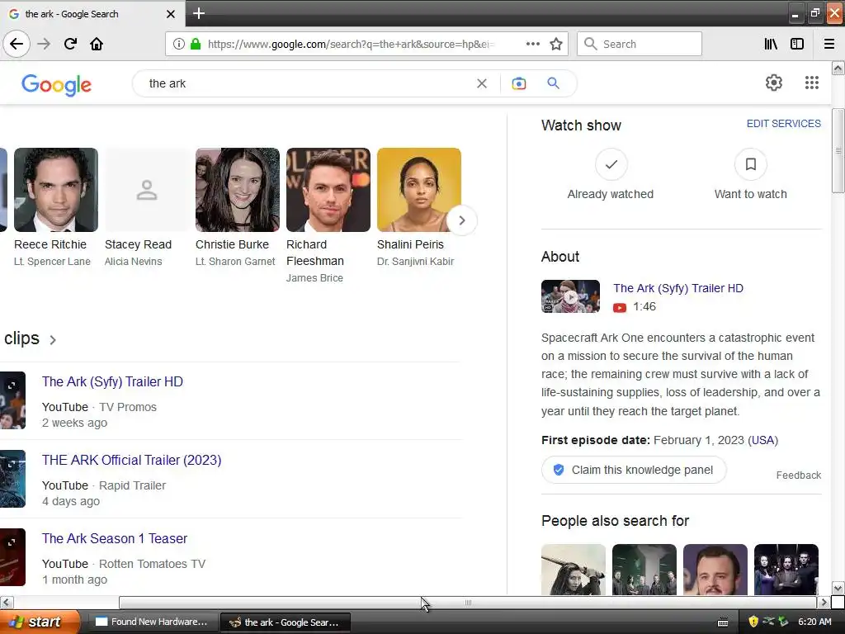Go back to the previous page
The width and height of the screenshot is (845, 634).
click(17, 44)
